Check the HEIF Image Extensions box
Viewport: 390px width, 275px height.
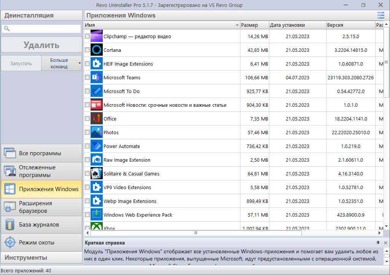tap(87, 64)
